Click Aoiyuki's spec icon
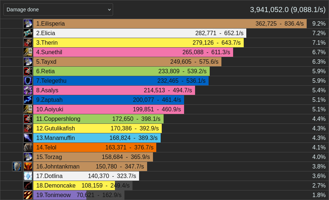Viewport: 329px width, 200px height. [x=28, y=109]
